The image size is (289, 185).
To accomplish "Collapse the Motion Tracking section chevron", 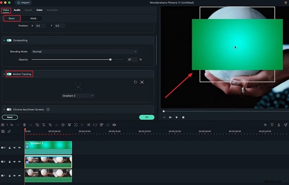I will point(4,74).
